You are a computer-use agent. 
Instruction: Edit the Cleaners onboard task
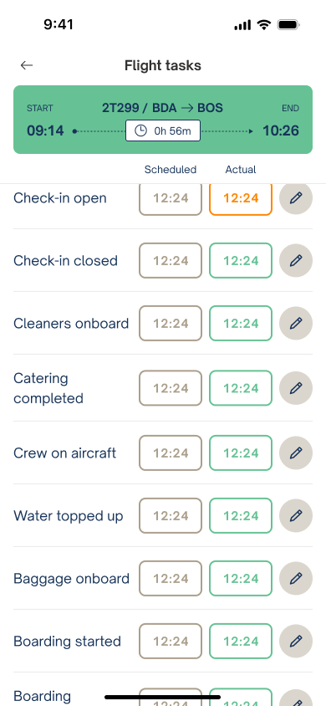[x=295, y=323]
